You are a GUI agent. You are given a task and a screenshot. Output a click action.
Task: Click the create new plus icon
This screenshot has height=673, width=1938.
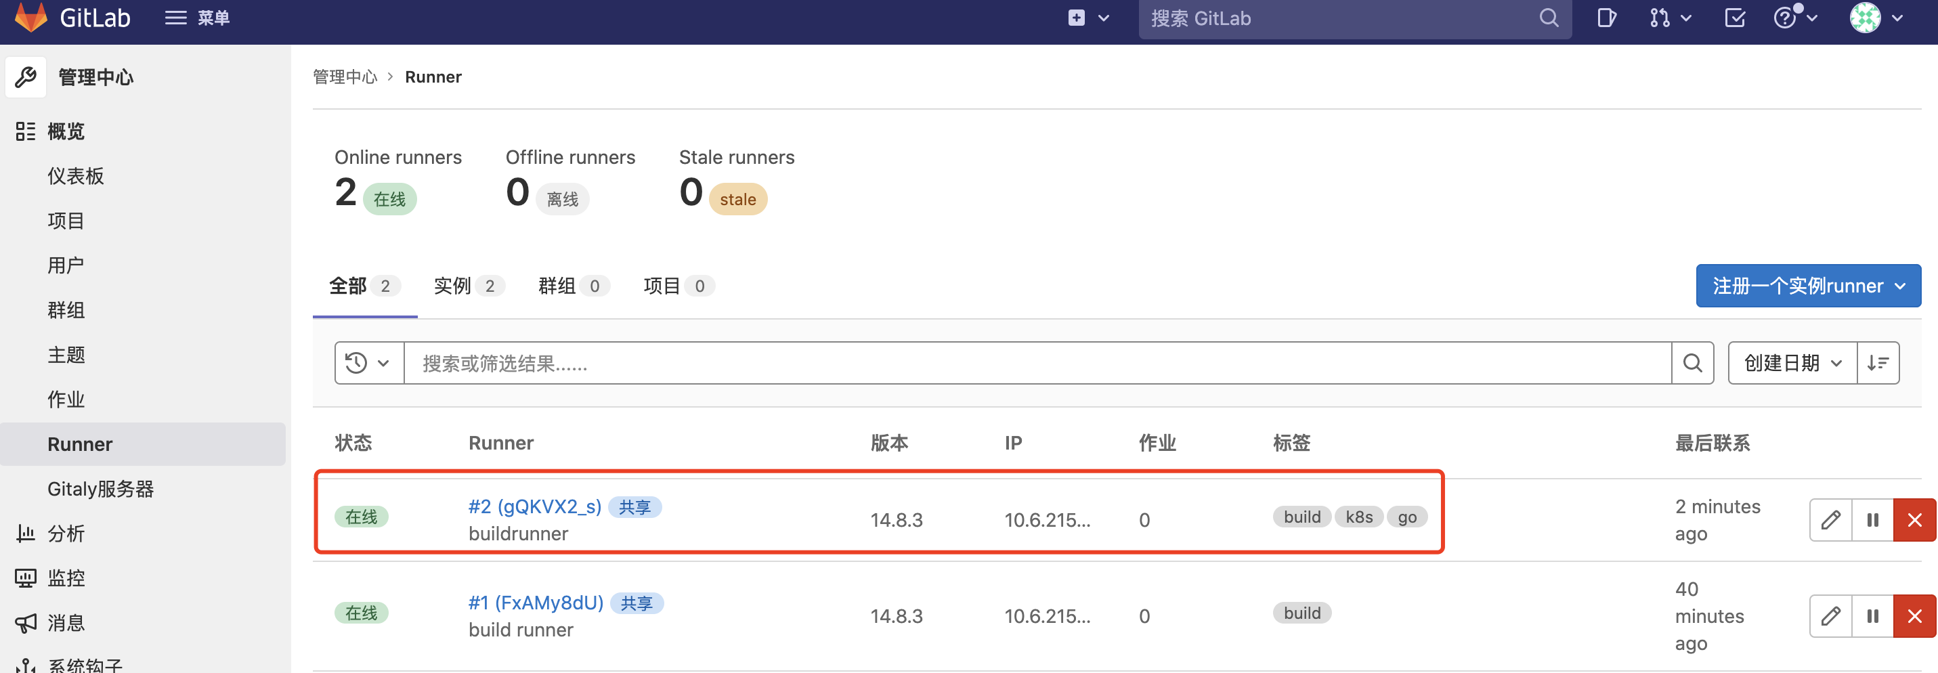click(1077, 18)
